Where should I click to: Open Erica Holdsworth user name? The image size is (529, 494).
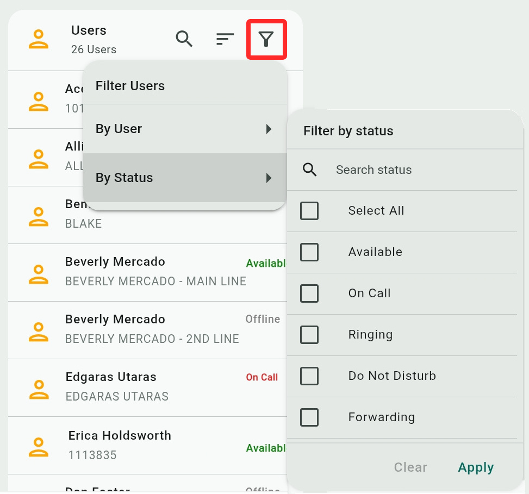(x=120, y=435)
